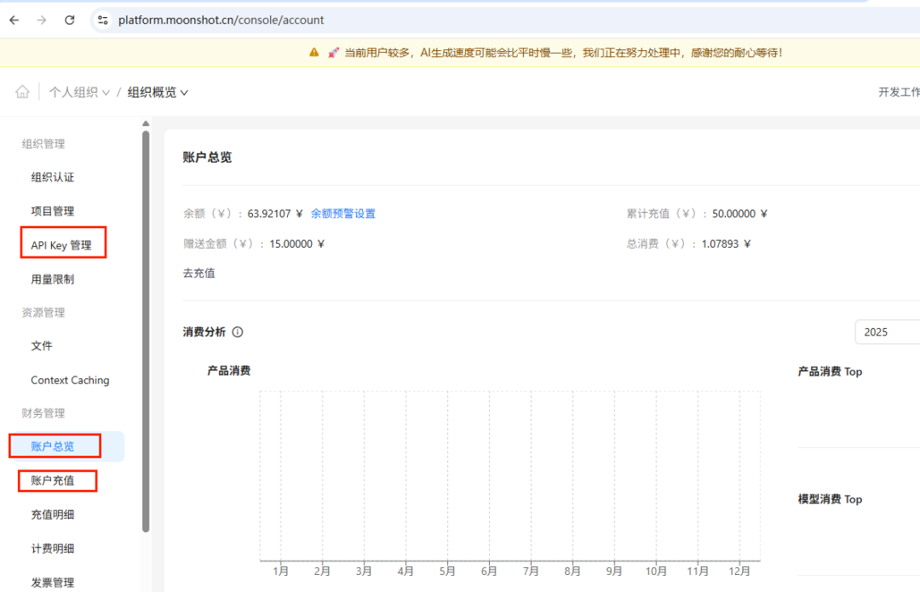Image resolution: width=920 pixels, height=592 pixels.
Task: Reload the page with refresh icon
Action: coord(69,20)
